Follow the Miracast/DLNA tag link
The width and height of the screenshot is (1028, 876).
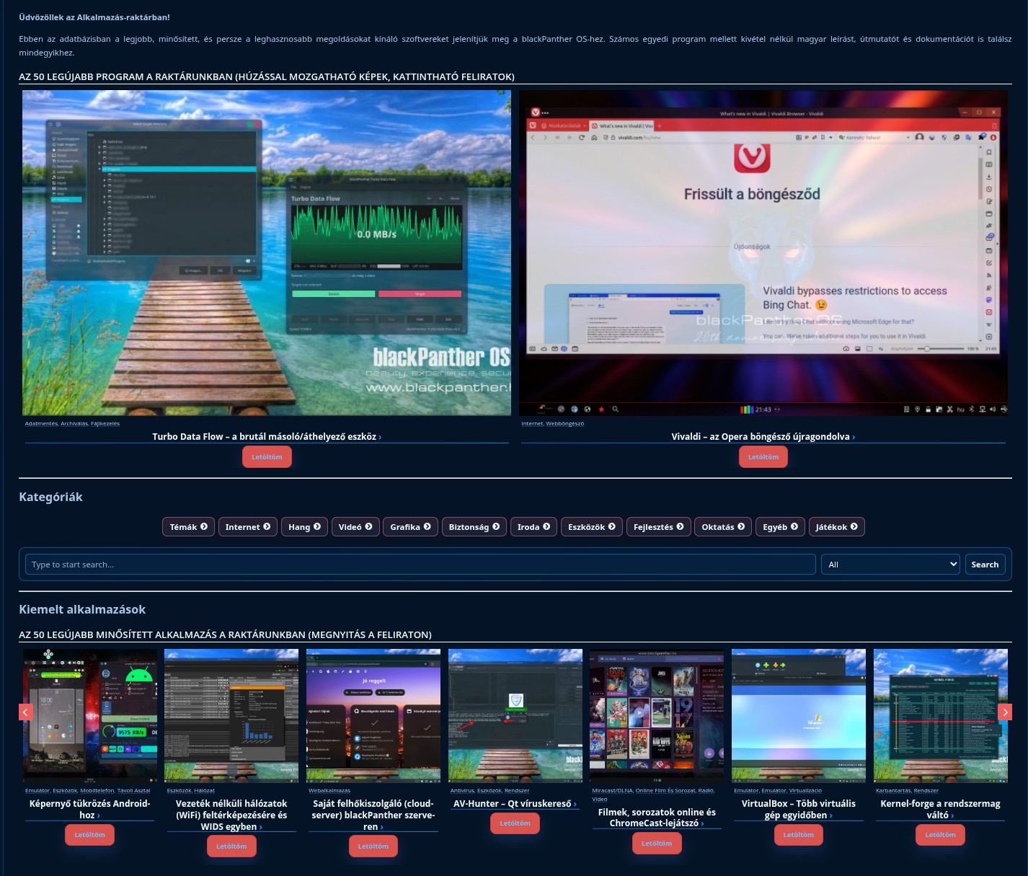click(612, 791)
